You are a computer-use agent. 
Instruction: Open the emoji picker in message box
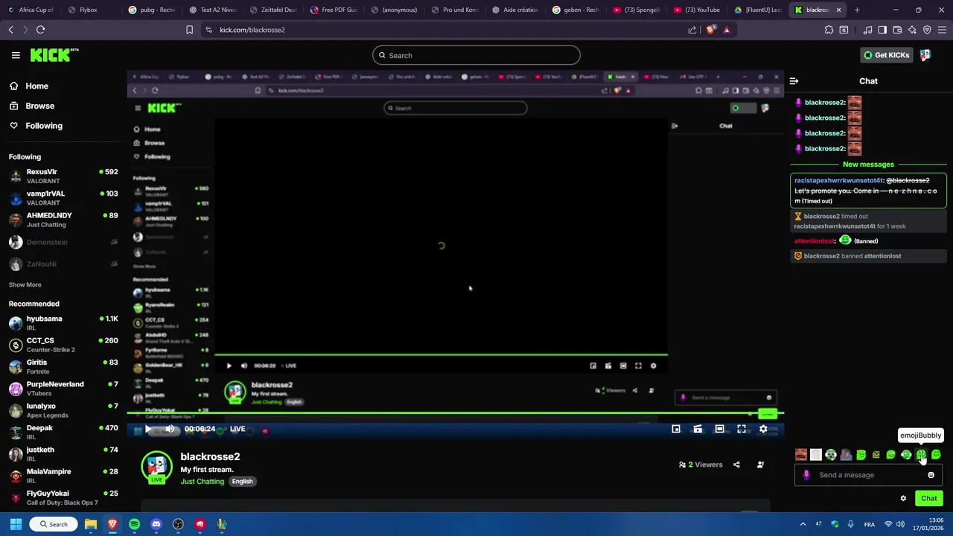pos(931,475)
